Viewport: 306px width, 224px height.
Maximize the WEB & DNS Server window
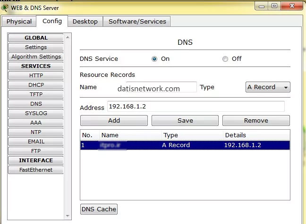coord(274,6)
